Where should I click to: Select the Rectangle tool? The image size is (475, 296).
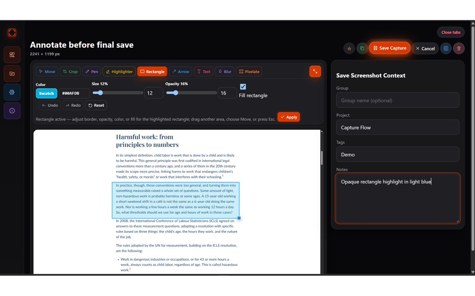(x=152, y=71)
